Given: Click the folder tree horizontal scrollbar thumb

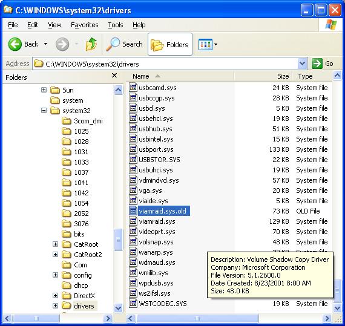Looking at the screenshot, I should pyautogui.click(x=36, y=318).
